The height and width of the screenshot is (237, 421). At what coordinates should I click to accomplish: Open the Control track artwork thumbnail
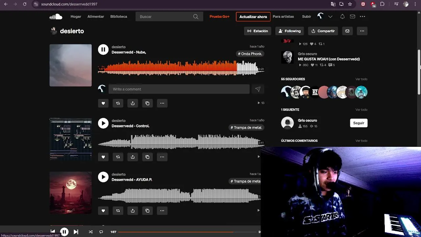point(71,139)
